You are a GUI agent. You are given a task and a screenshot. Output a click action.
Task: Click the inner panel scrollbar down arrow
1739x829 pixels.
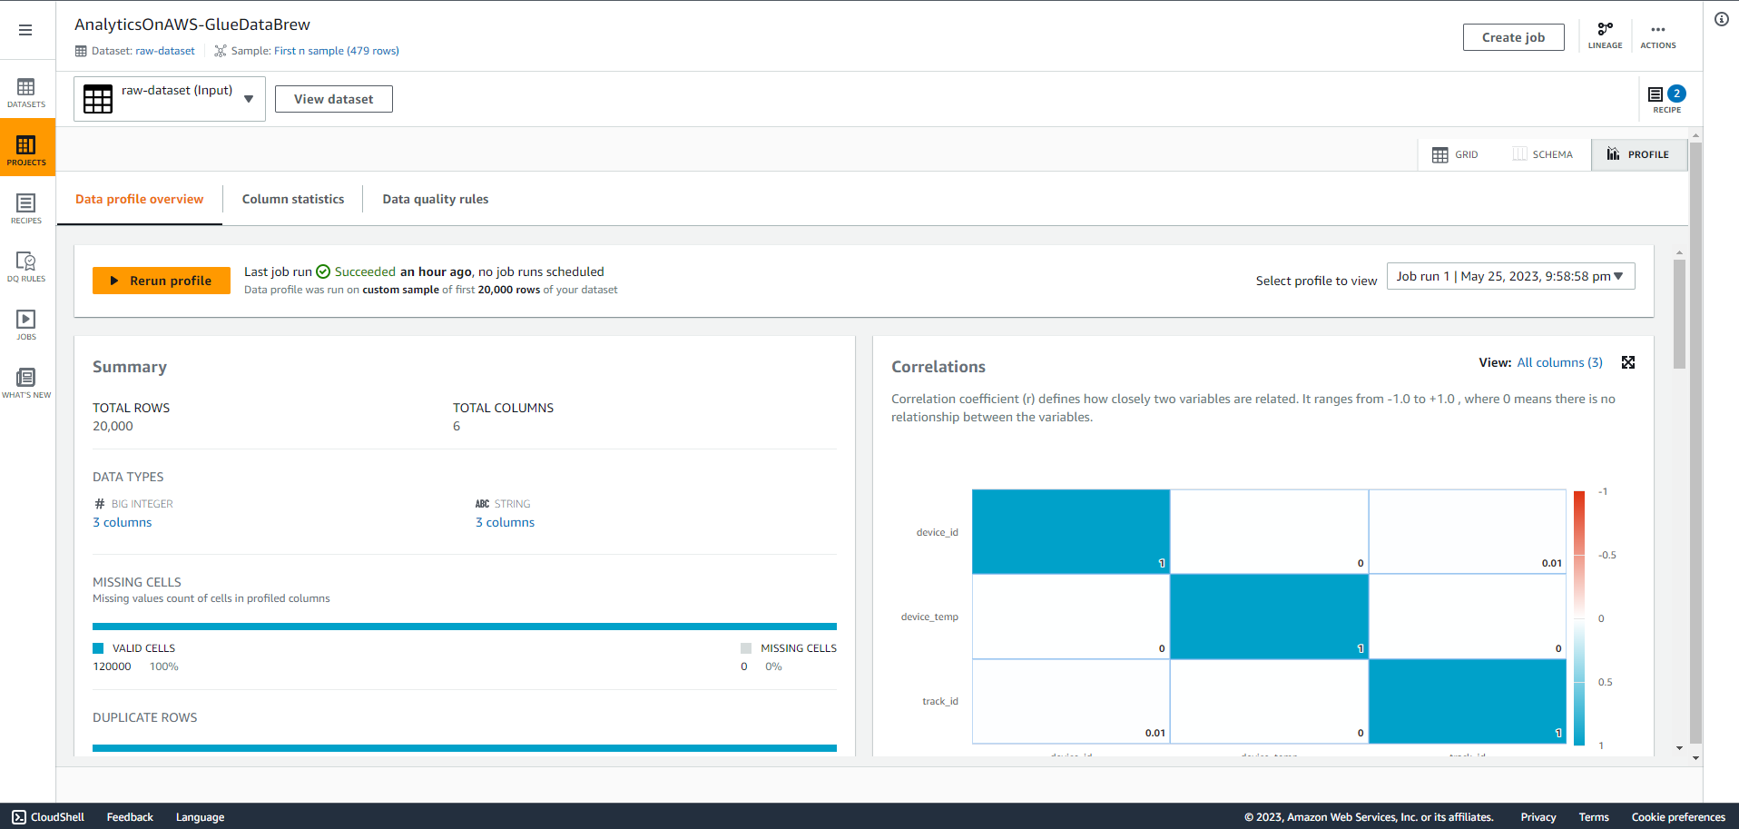(x=1679, y=748)
